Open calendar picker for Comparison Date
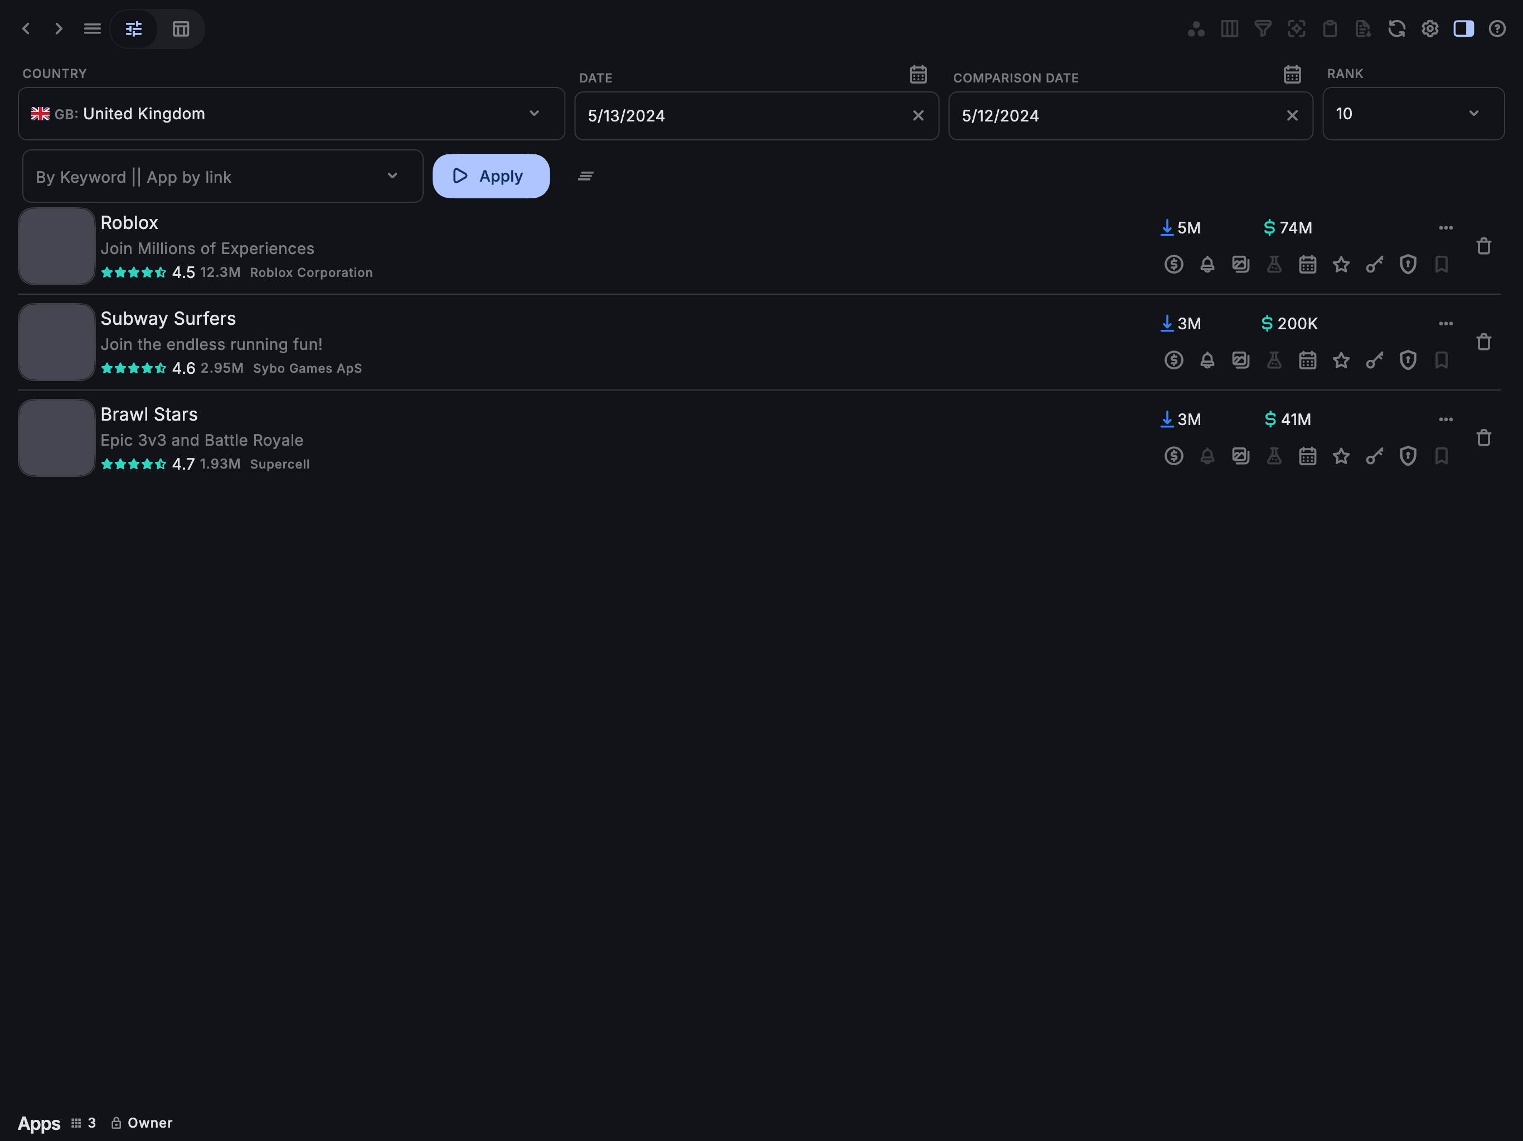The height and width of the screenshot is (1141, 1523). click(x=1292, y=74)
